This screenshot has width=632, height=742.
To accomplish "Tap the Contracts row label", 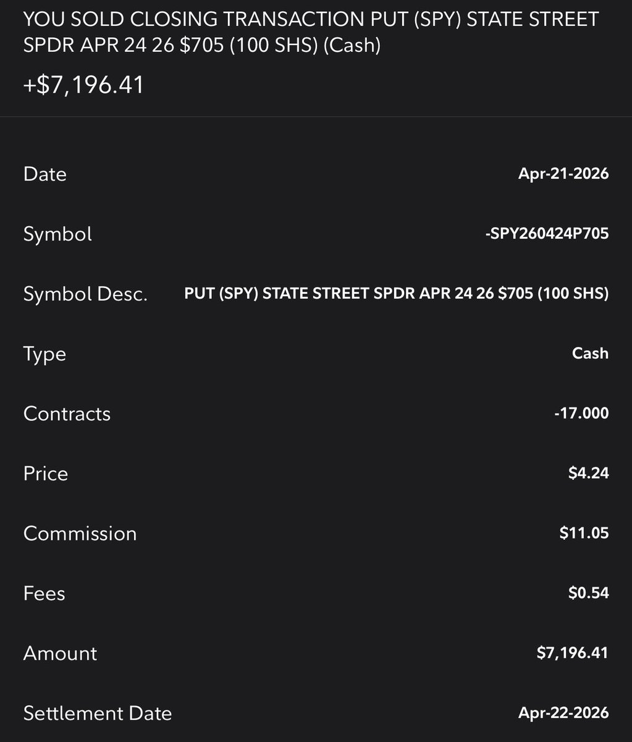I will click(67, 414).
